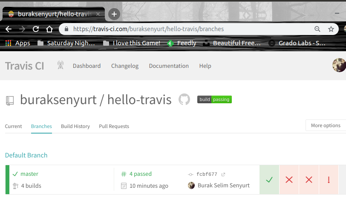The image size is (346, 198).
Task: Click the broadcast tower icon near Travis CI
Action: click(x=61, y=65)
